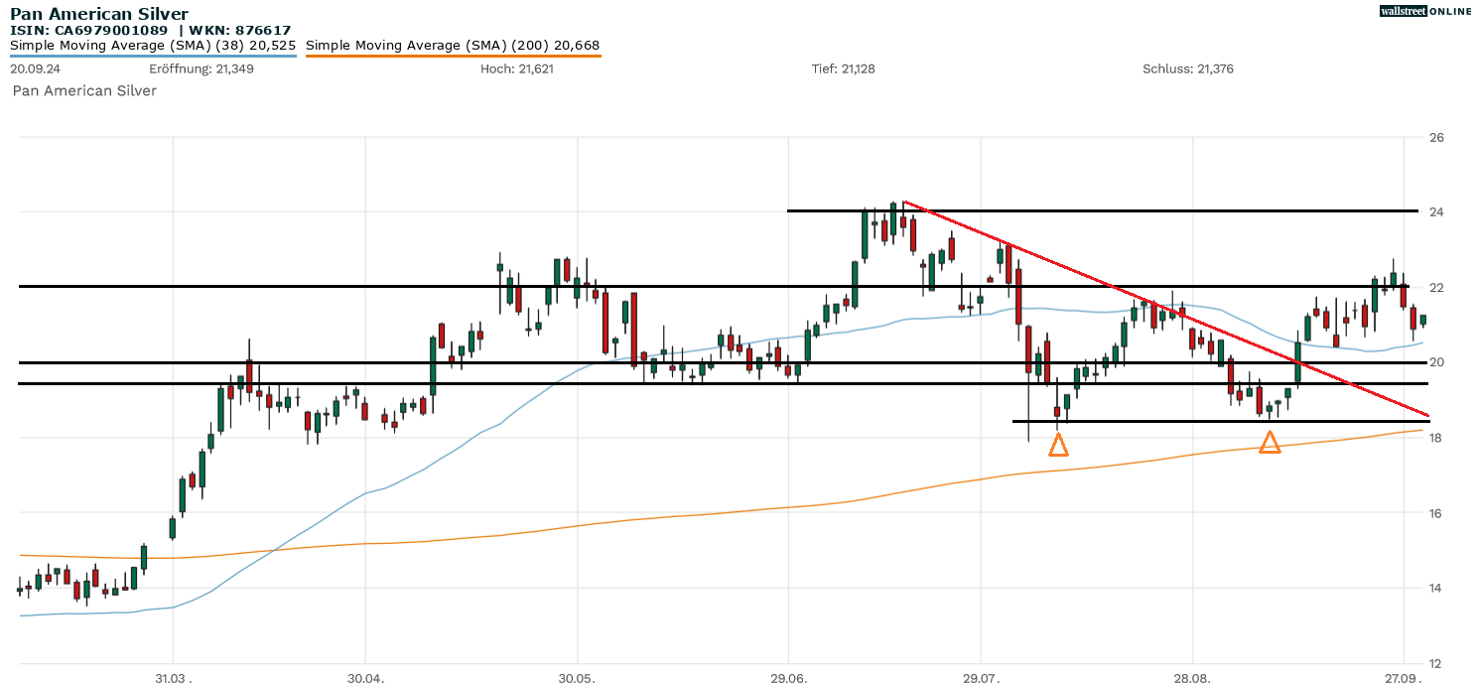Click the Schluss closing price value

pyautogui.click(x=1215, y=68)
